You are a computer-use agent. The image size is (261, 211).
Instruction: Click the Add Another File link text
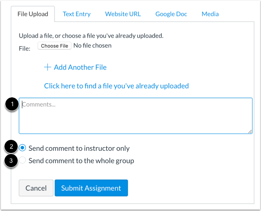80,67
